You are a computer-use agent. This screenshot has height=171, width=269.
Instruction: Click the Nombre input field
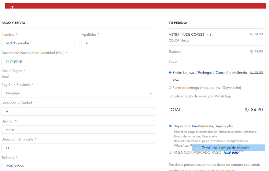point(38,43)
